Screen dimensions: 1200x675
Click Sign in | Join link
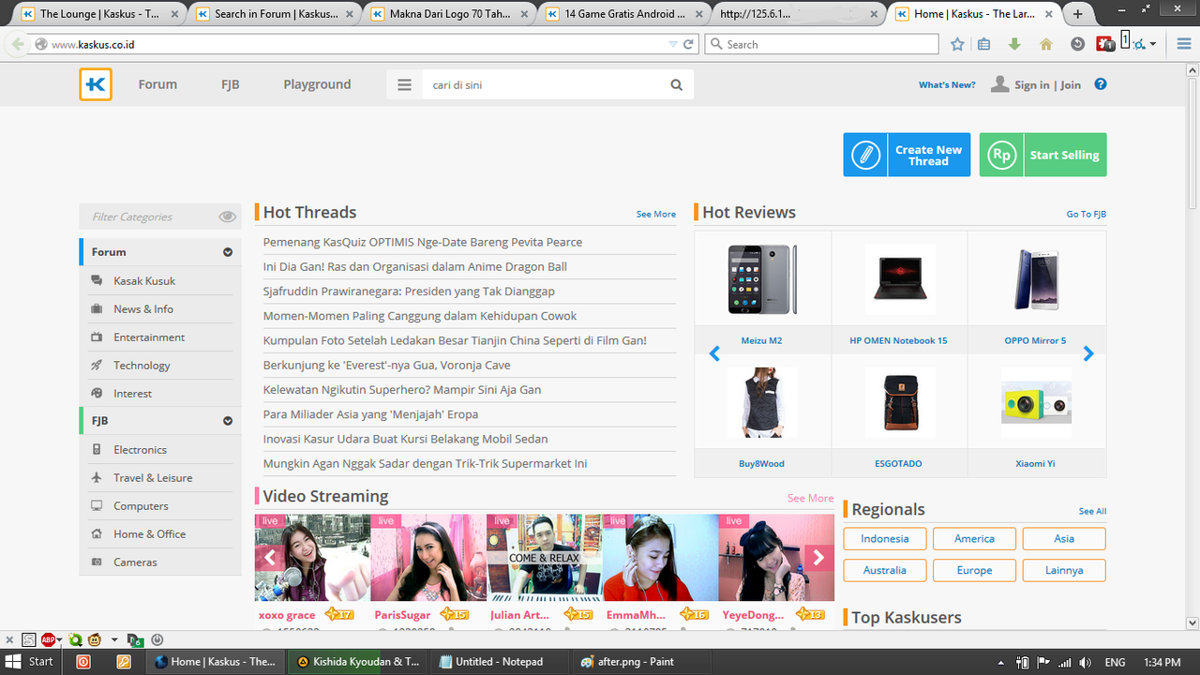click(x=1047, y=84)
